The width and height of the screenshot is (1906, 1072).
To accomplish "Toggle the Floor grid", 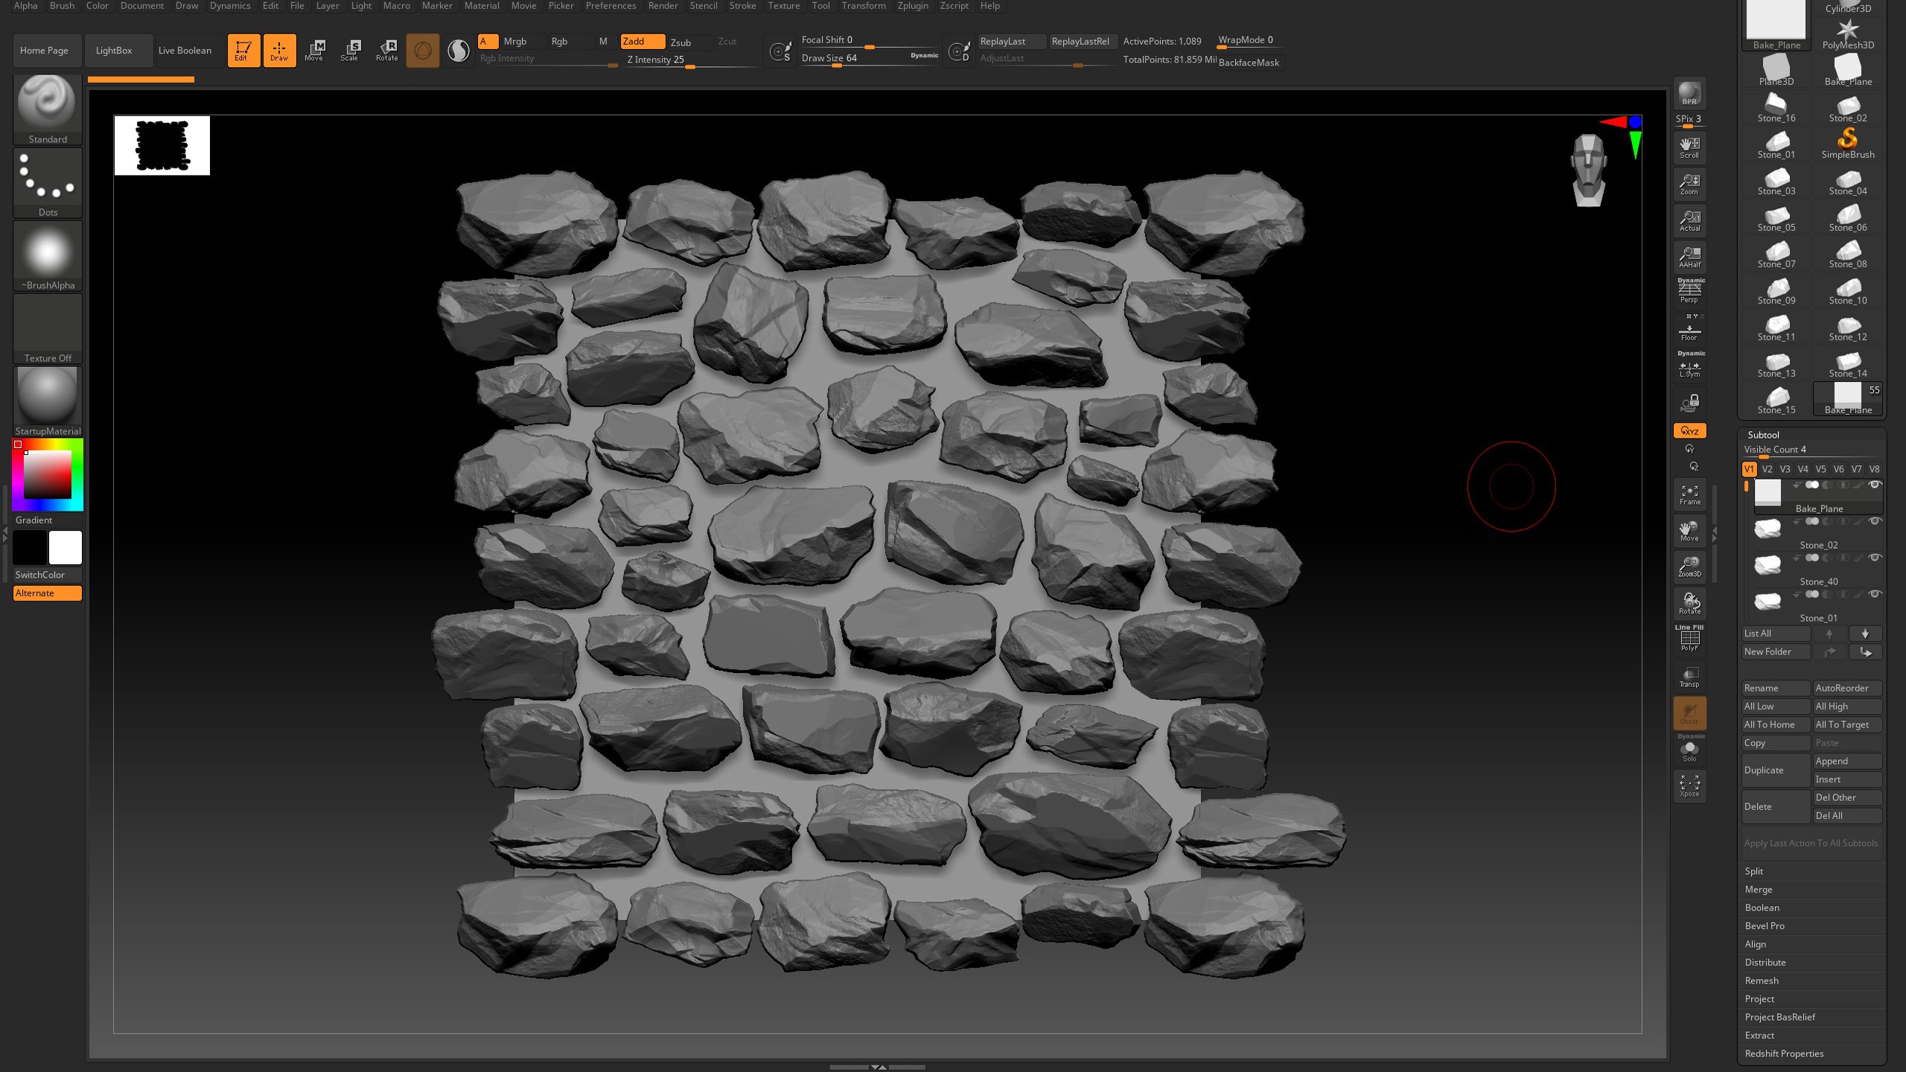I will (1689, 330).
